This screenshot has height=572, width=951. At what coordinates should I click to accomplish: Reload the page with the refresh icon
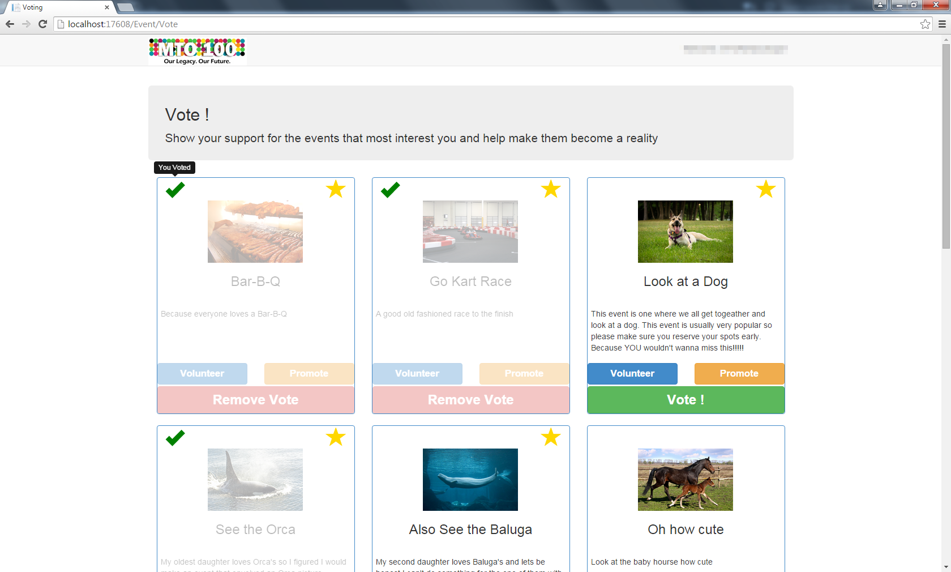tap(42, 24)
